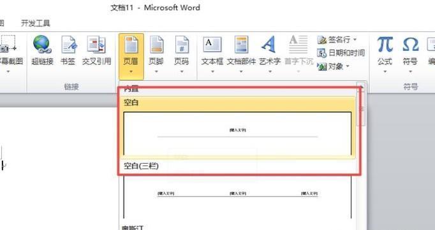The height and width of the screenshot is (230, 435).
Task: Click the 日期和时间 button
Action: (341, 53)
